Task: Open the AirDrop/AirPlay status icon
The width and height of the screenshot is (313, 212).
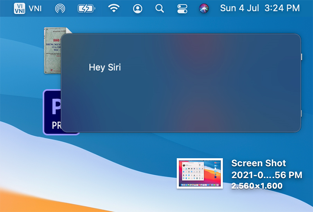Action: coord(60,9)
